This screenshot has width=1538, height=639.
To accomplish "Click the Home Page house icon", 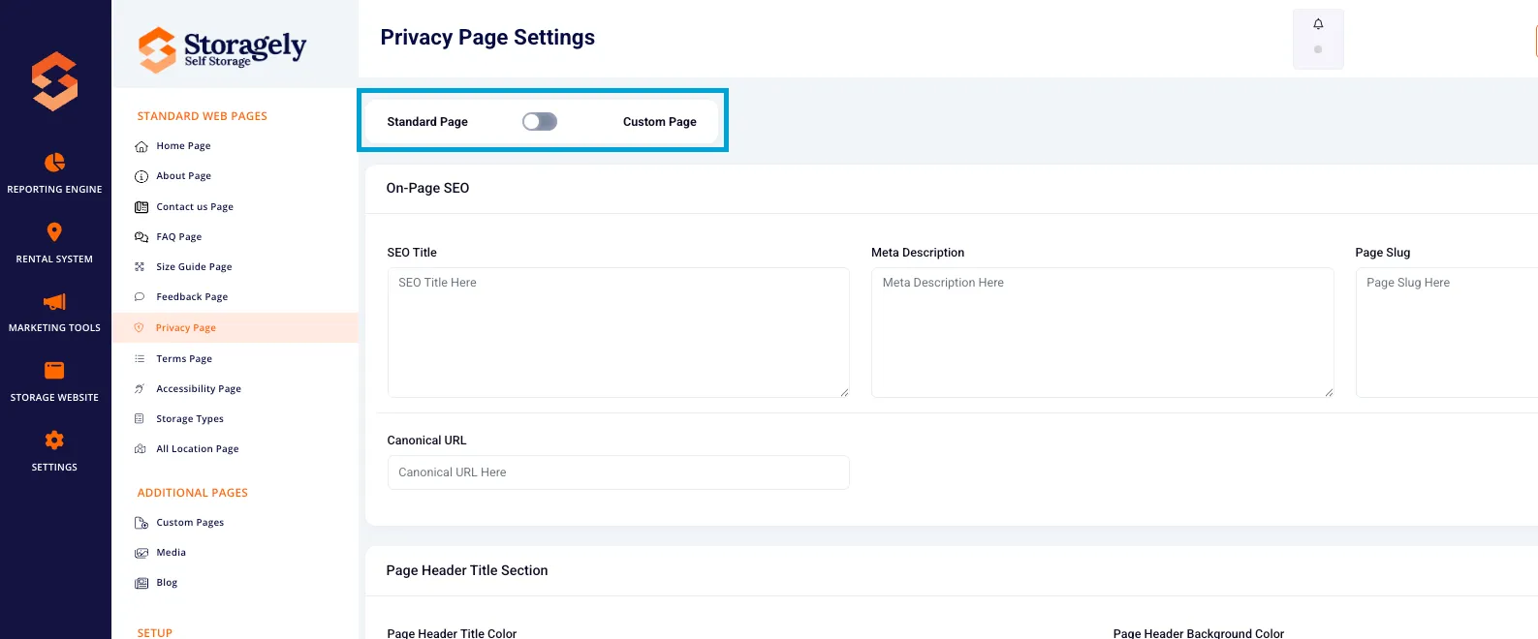I will (141, 146).
